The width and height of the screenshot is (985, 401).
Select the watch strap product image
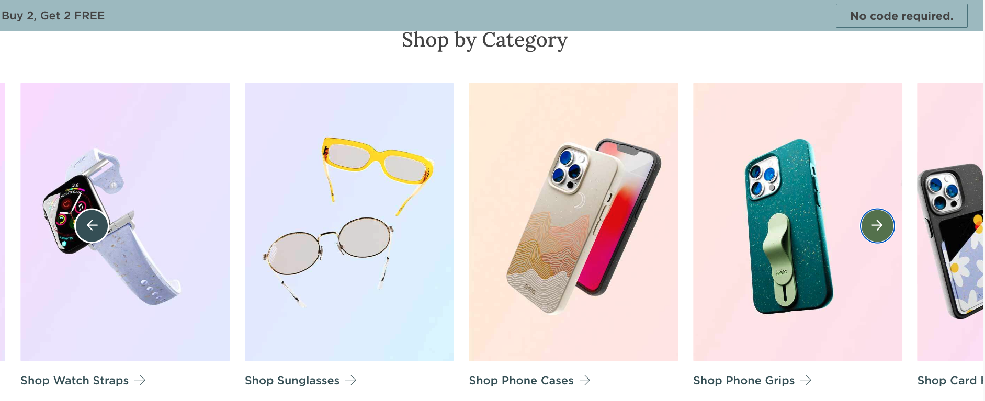tap(125, 222)
